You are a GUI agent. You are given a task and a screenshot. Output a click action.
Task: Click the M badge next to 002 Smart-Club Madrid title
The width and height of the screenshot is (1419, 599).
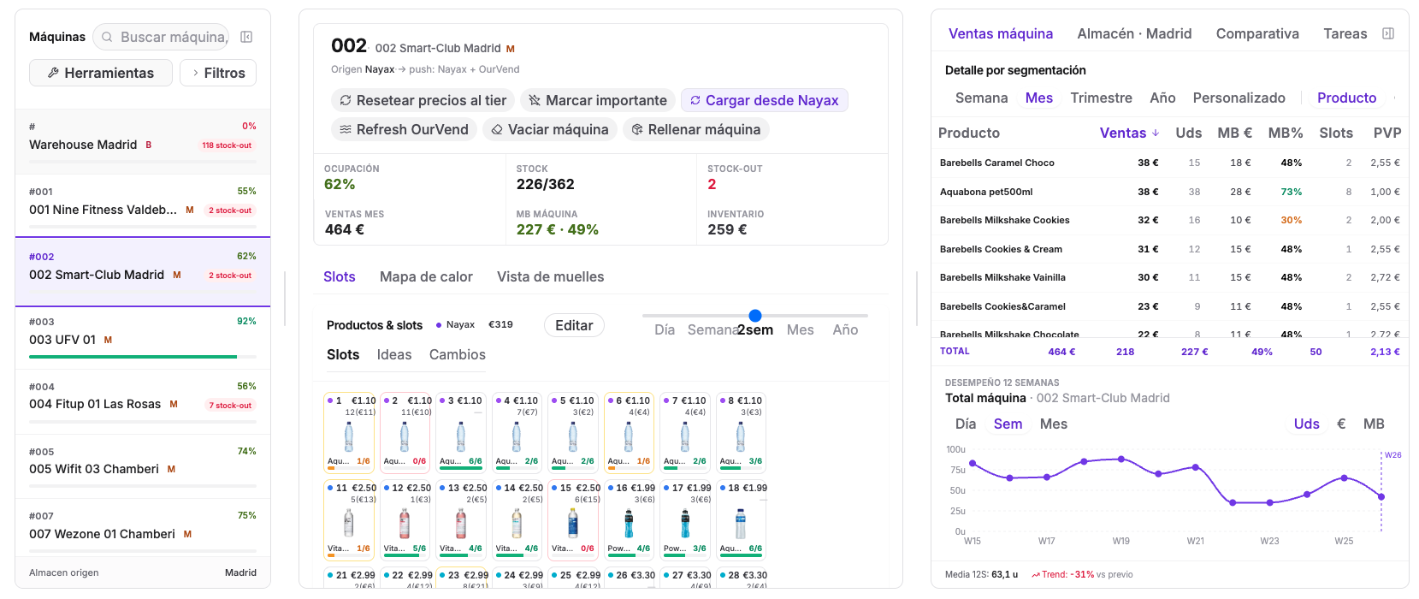click(511, 49)
